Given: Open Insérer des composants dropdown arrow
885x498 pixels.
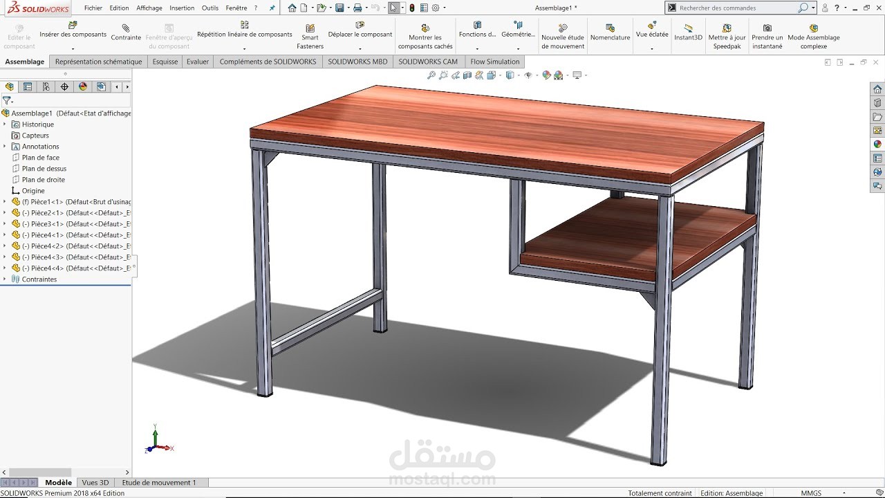Looking at the screenshot, I should pyautogui.click(x=73, y=49).
